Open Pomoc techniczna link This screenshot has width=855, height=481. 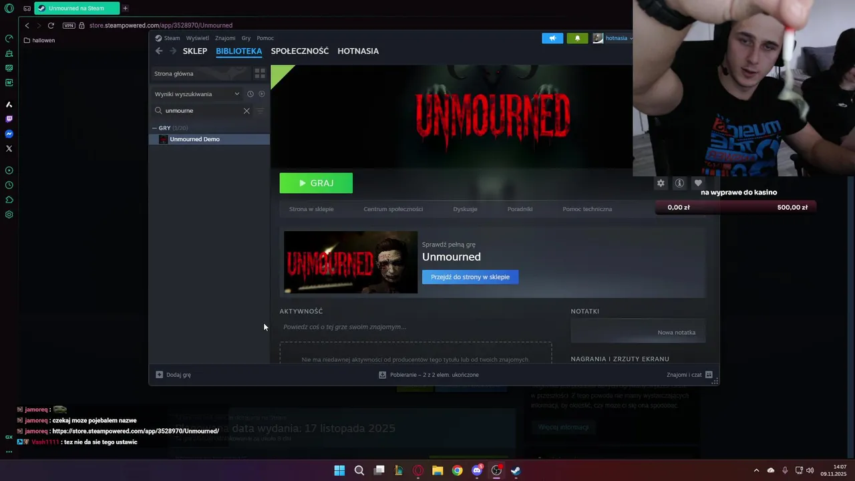pyautogui.click(x=587, y=209)
